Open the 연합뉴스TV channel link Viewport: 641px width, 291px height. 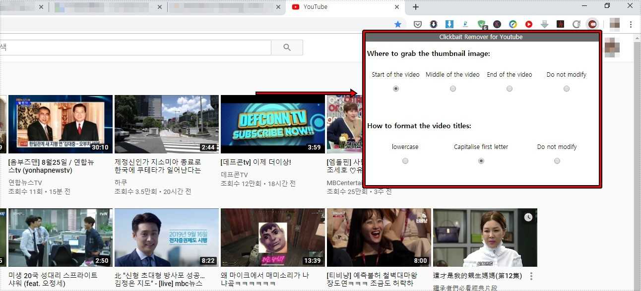tap(25, 183)
